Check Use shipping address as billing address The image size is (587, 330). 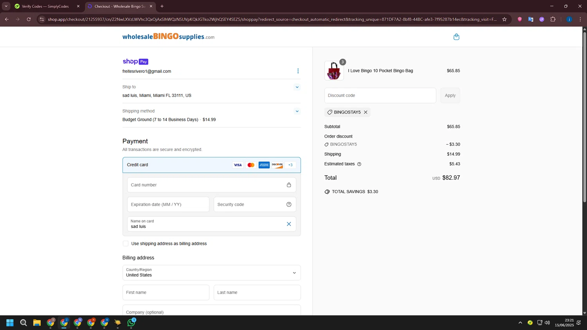click(126, 244)
